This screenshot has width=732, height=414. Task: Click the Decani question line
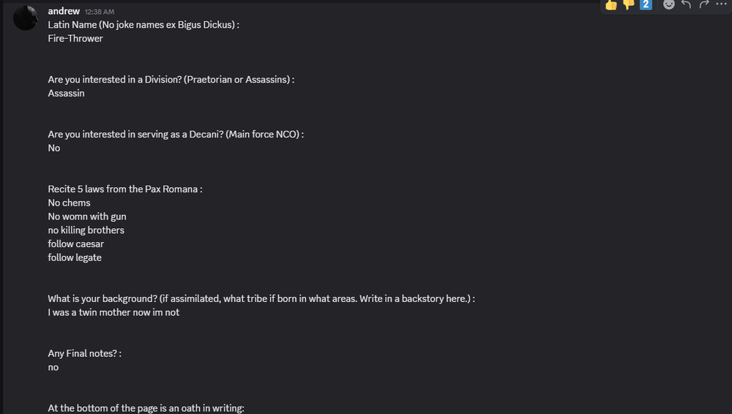tap(176, 134)
